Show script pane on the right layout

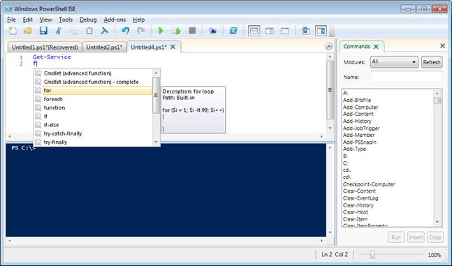pyautogui.click(x=270, y=31)
